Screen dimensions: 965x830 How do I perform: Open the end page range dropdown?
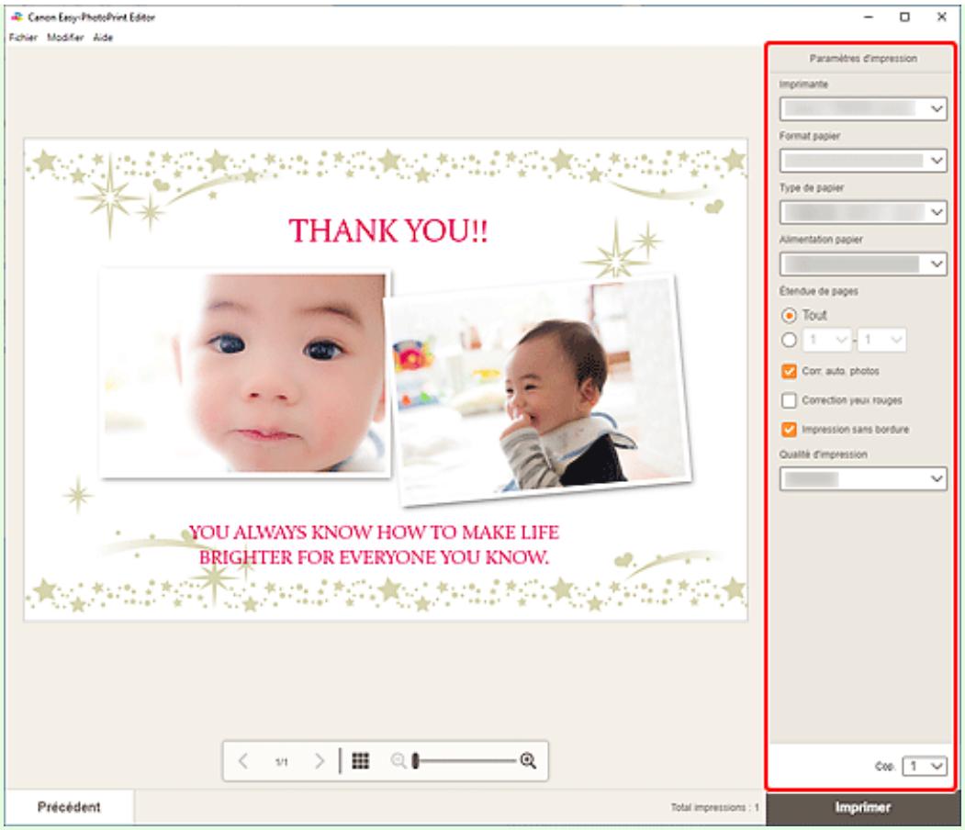click(x=881, y=340)
